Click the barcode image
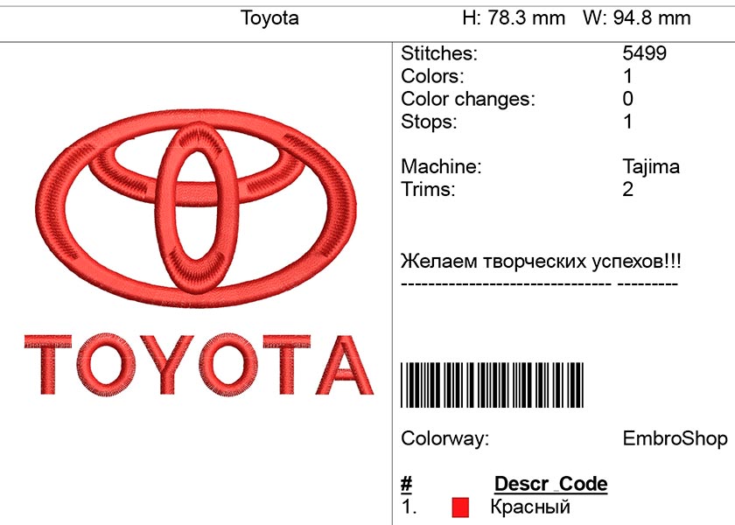This screenshot has width=735, height=525. tap(492, 385)
